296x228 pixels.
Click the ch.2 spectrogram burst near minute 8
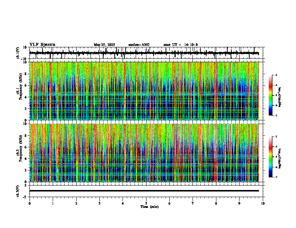pyautogui.click(x=216, y=153)
